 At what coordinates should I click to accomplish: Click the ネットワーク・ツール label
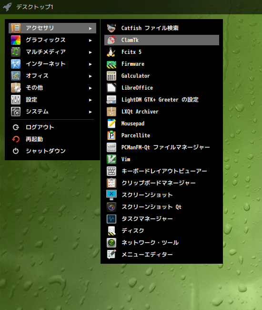coord(150,243)
